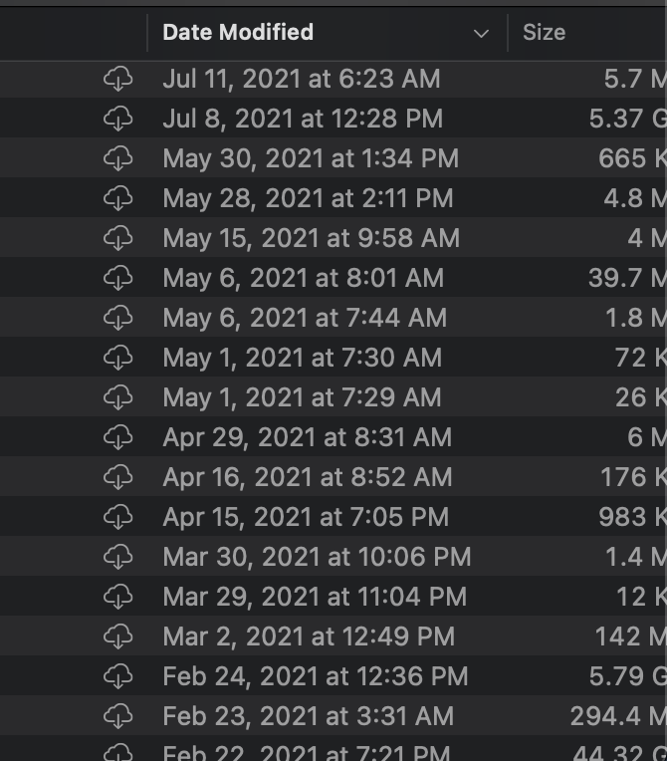The width and height of the screenshot is (667, 761).
Task: Select the row dated Mar 29, 2021 at 11:04 PM
Action: pos(315,597)
